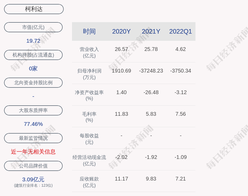Click net profit value -3750.34

click(x=181, y=71)
